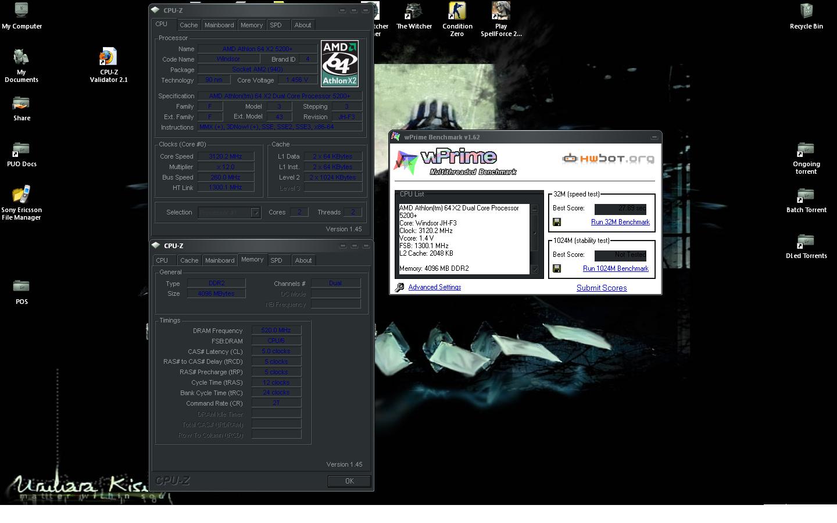This screenshot has width=837, height=523.
Task: Open About tab in lower CPU-Z window
Action: [x=303, y=260]
